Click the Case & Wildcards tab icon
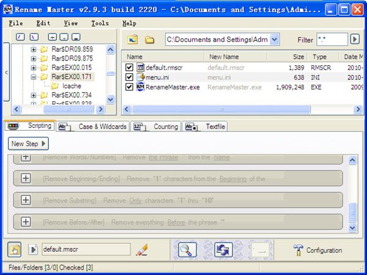This screenshot has width=367, height=275. click(65, 127)
